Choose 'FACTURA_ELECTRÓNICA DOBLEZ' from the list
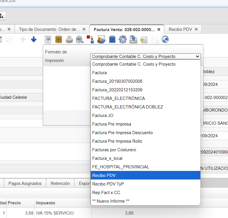Screen dimensions: 228x218 coord(145,107)
